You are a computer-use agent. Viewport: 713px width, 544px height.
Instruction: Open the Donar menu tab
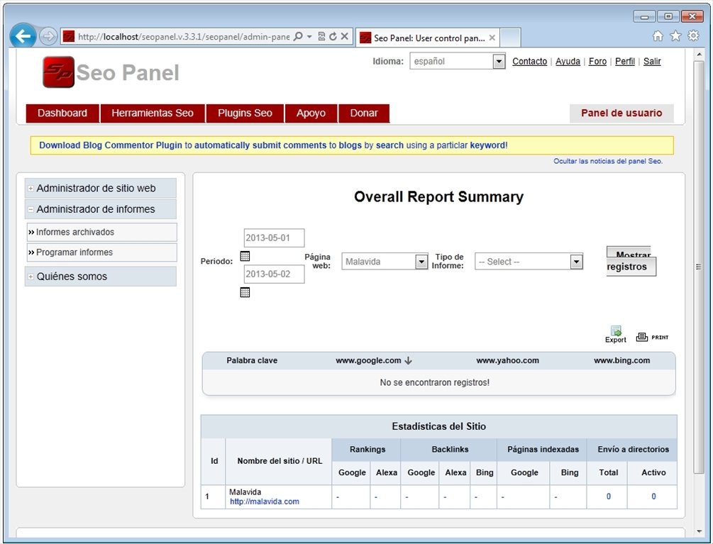(364, 113)
